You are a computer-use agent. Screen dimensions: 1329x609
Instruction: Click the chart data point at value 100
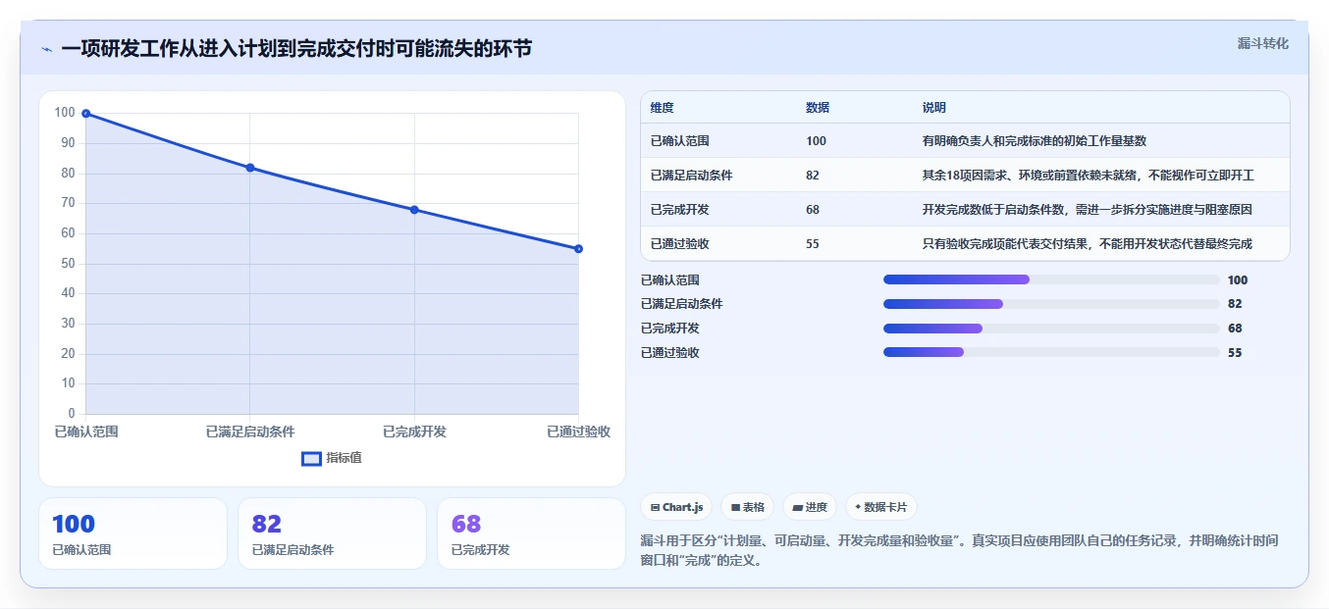click(86, 114)
